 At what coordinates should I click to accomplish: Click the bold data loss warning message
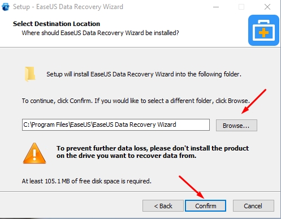coord(153,152)
